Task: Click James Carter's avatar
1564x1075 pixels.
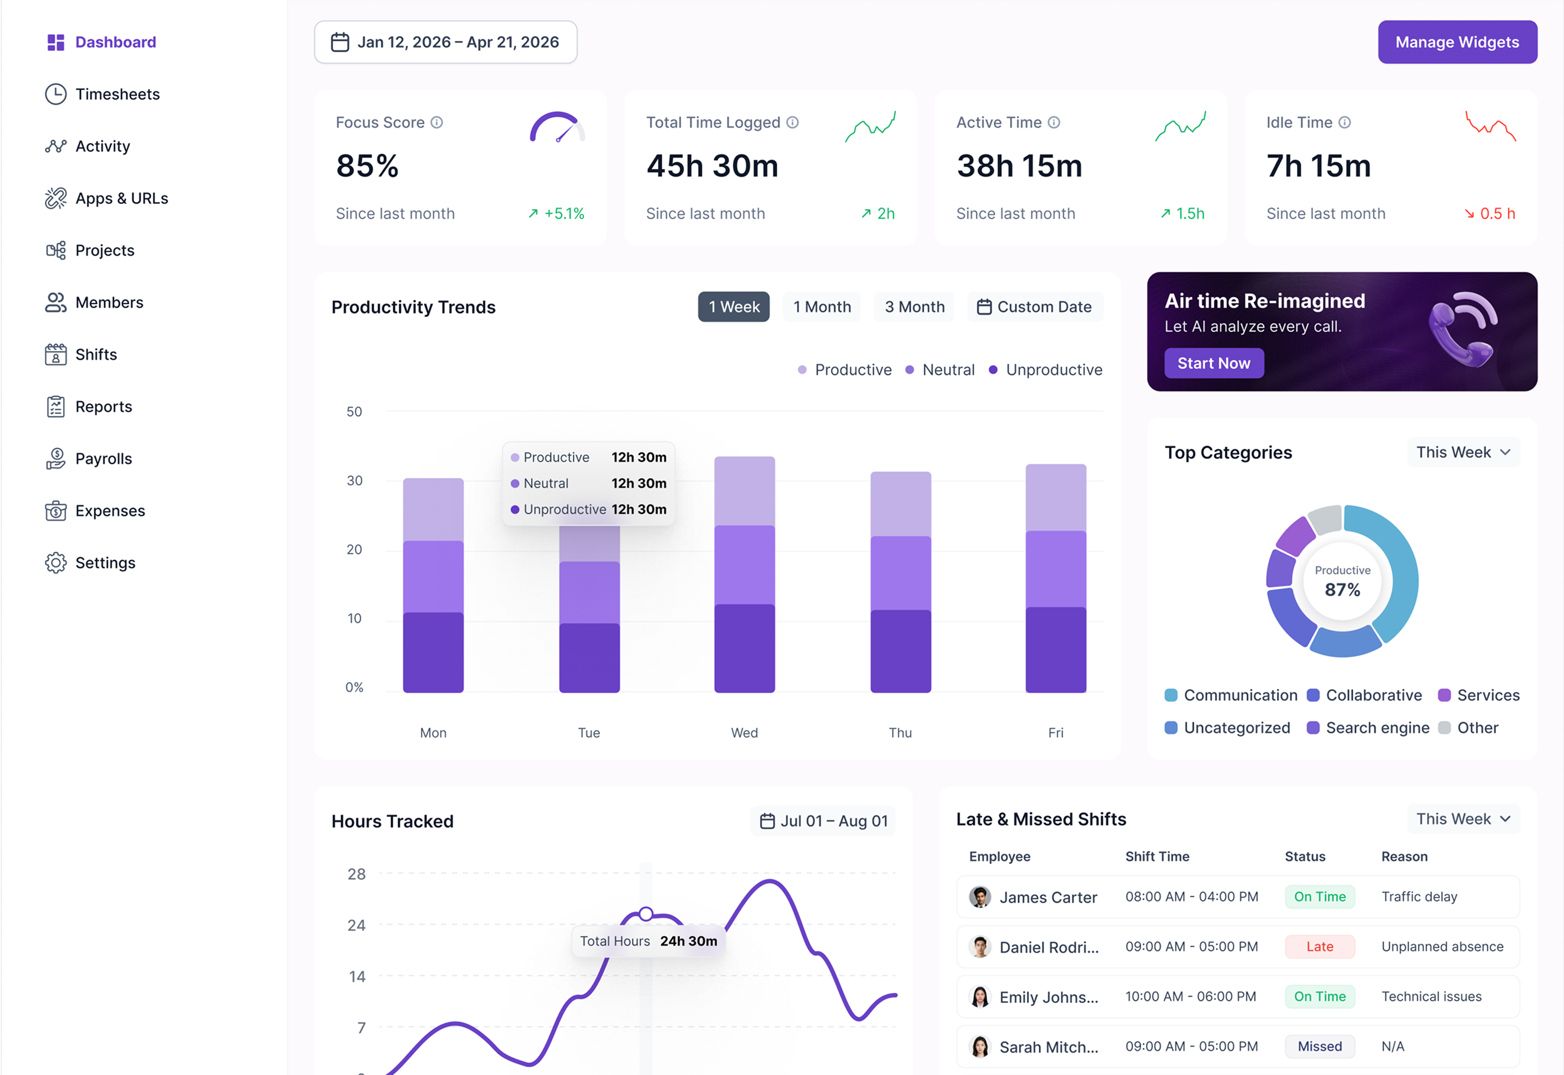Action: point(980,897)
